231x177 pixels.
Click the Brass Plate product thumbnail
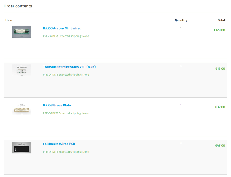tap(21, 109)
